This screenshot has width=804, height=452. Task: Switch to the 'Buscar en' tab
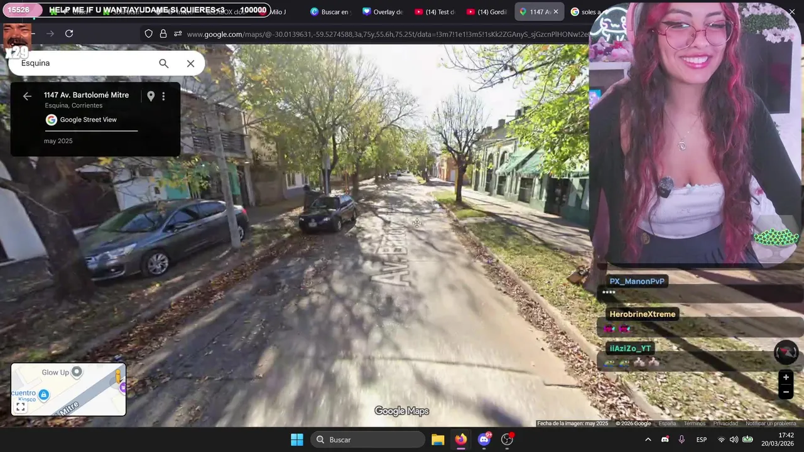pos(330,12)
